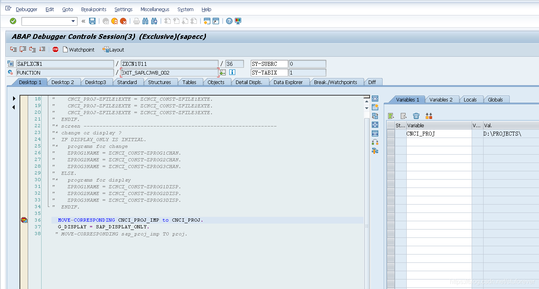539x289 pixels.
Task: Switch to the Standard tab
Action: pos(127,82)
